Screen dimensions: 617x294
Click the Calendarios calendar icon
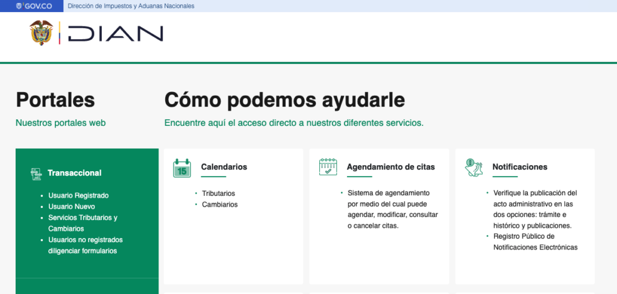[x=182, y=168]
